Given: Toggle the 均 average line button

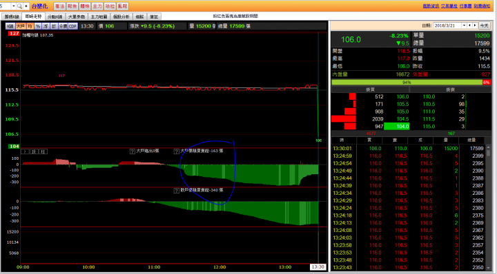Looking at the screenshot, I should [x=30, y=26].
